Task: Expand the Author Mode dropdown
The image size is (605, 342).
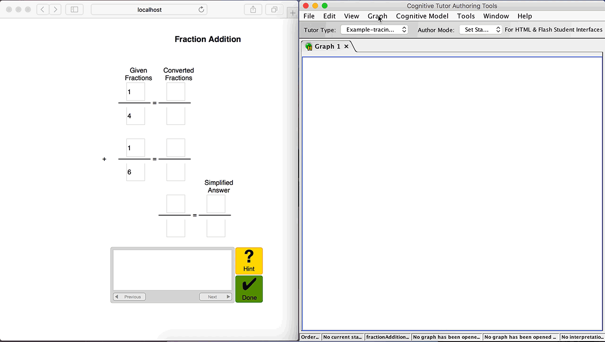Action: point(480,30)
